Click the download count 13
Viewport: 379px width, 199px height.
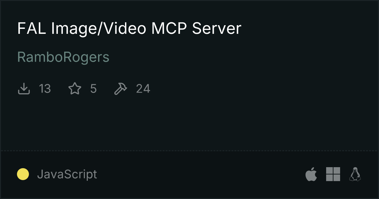click(x=45, y=89)
